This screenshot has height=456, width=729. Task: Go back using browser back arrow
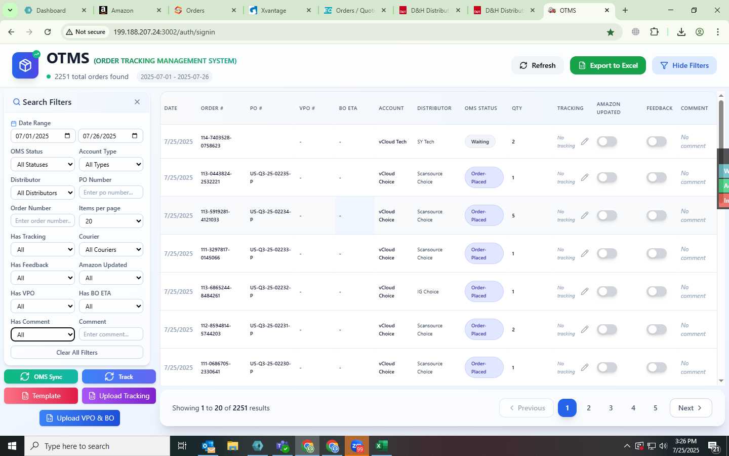click(x=11, y=32)
